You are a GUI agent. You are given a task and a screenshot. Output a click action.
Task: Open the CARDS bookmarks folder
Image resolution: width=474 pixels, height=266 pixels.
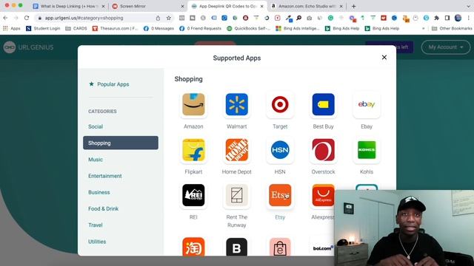(76, 28)
